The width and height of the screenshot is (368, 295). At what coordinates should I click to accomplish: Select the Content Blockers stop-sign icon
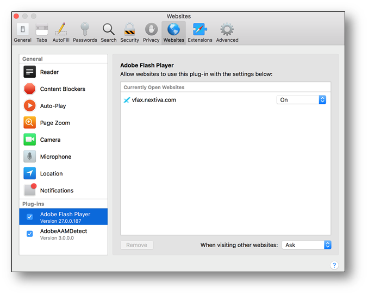tap(29, 89)
